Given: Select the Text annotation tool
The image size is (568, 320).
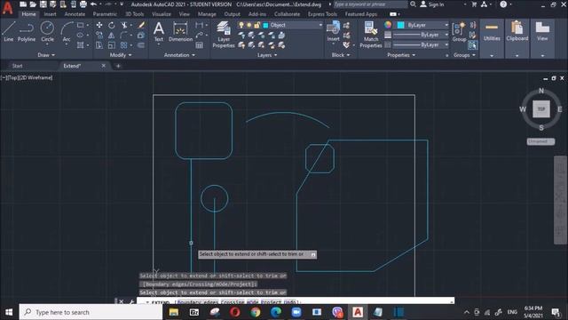Looking at the screenshot, I should click(159, 32).
